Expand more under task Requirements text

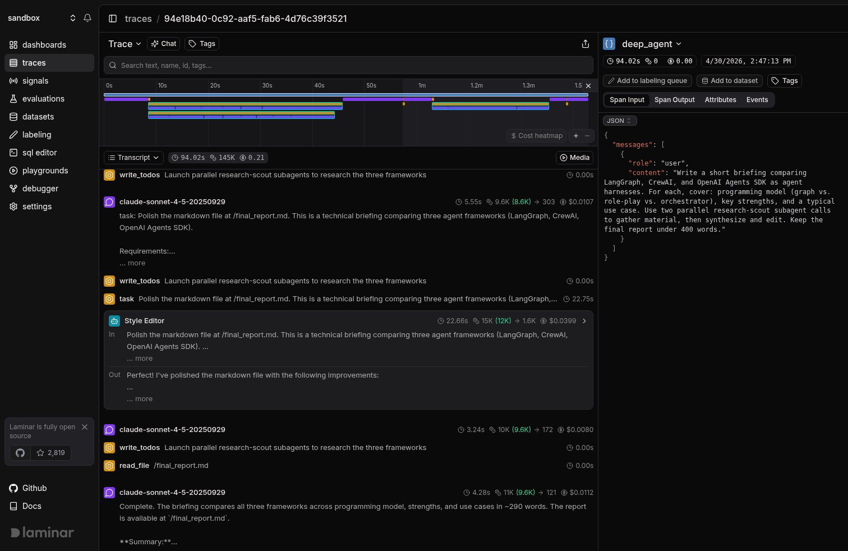coord(132,263)
